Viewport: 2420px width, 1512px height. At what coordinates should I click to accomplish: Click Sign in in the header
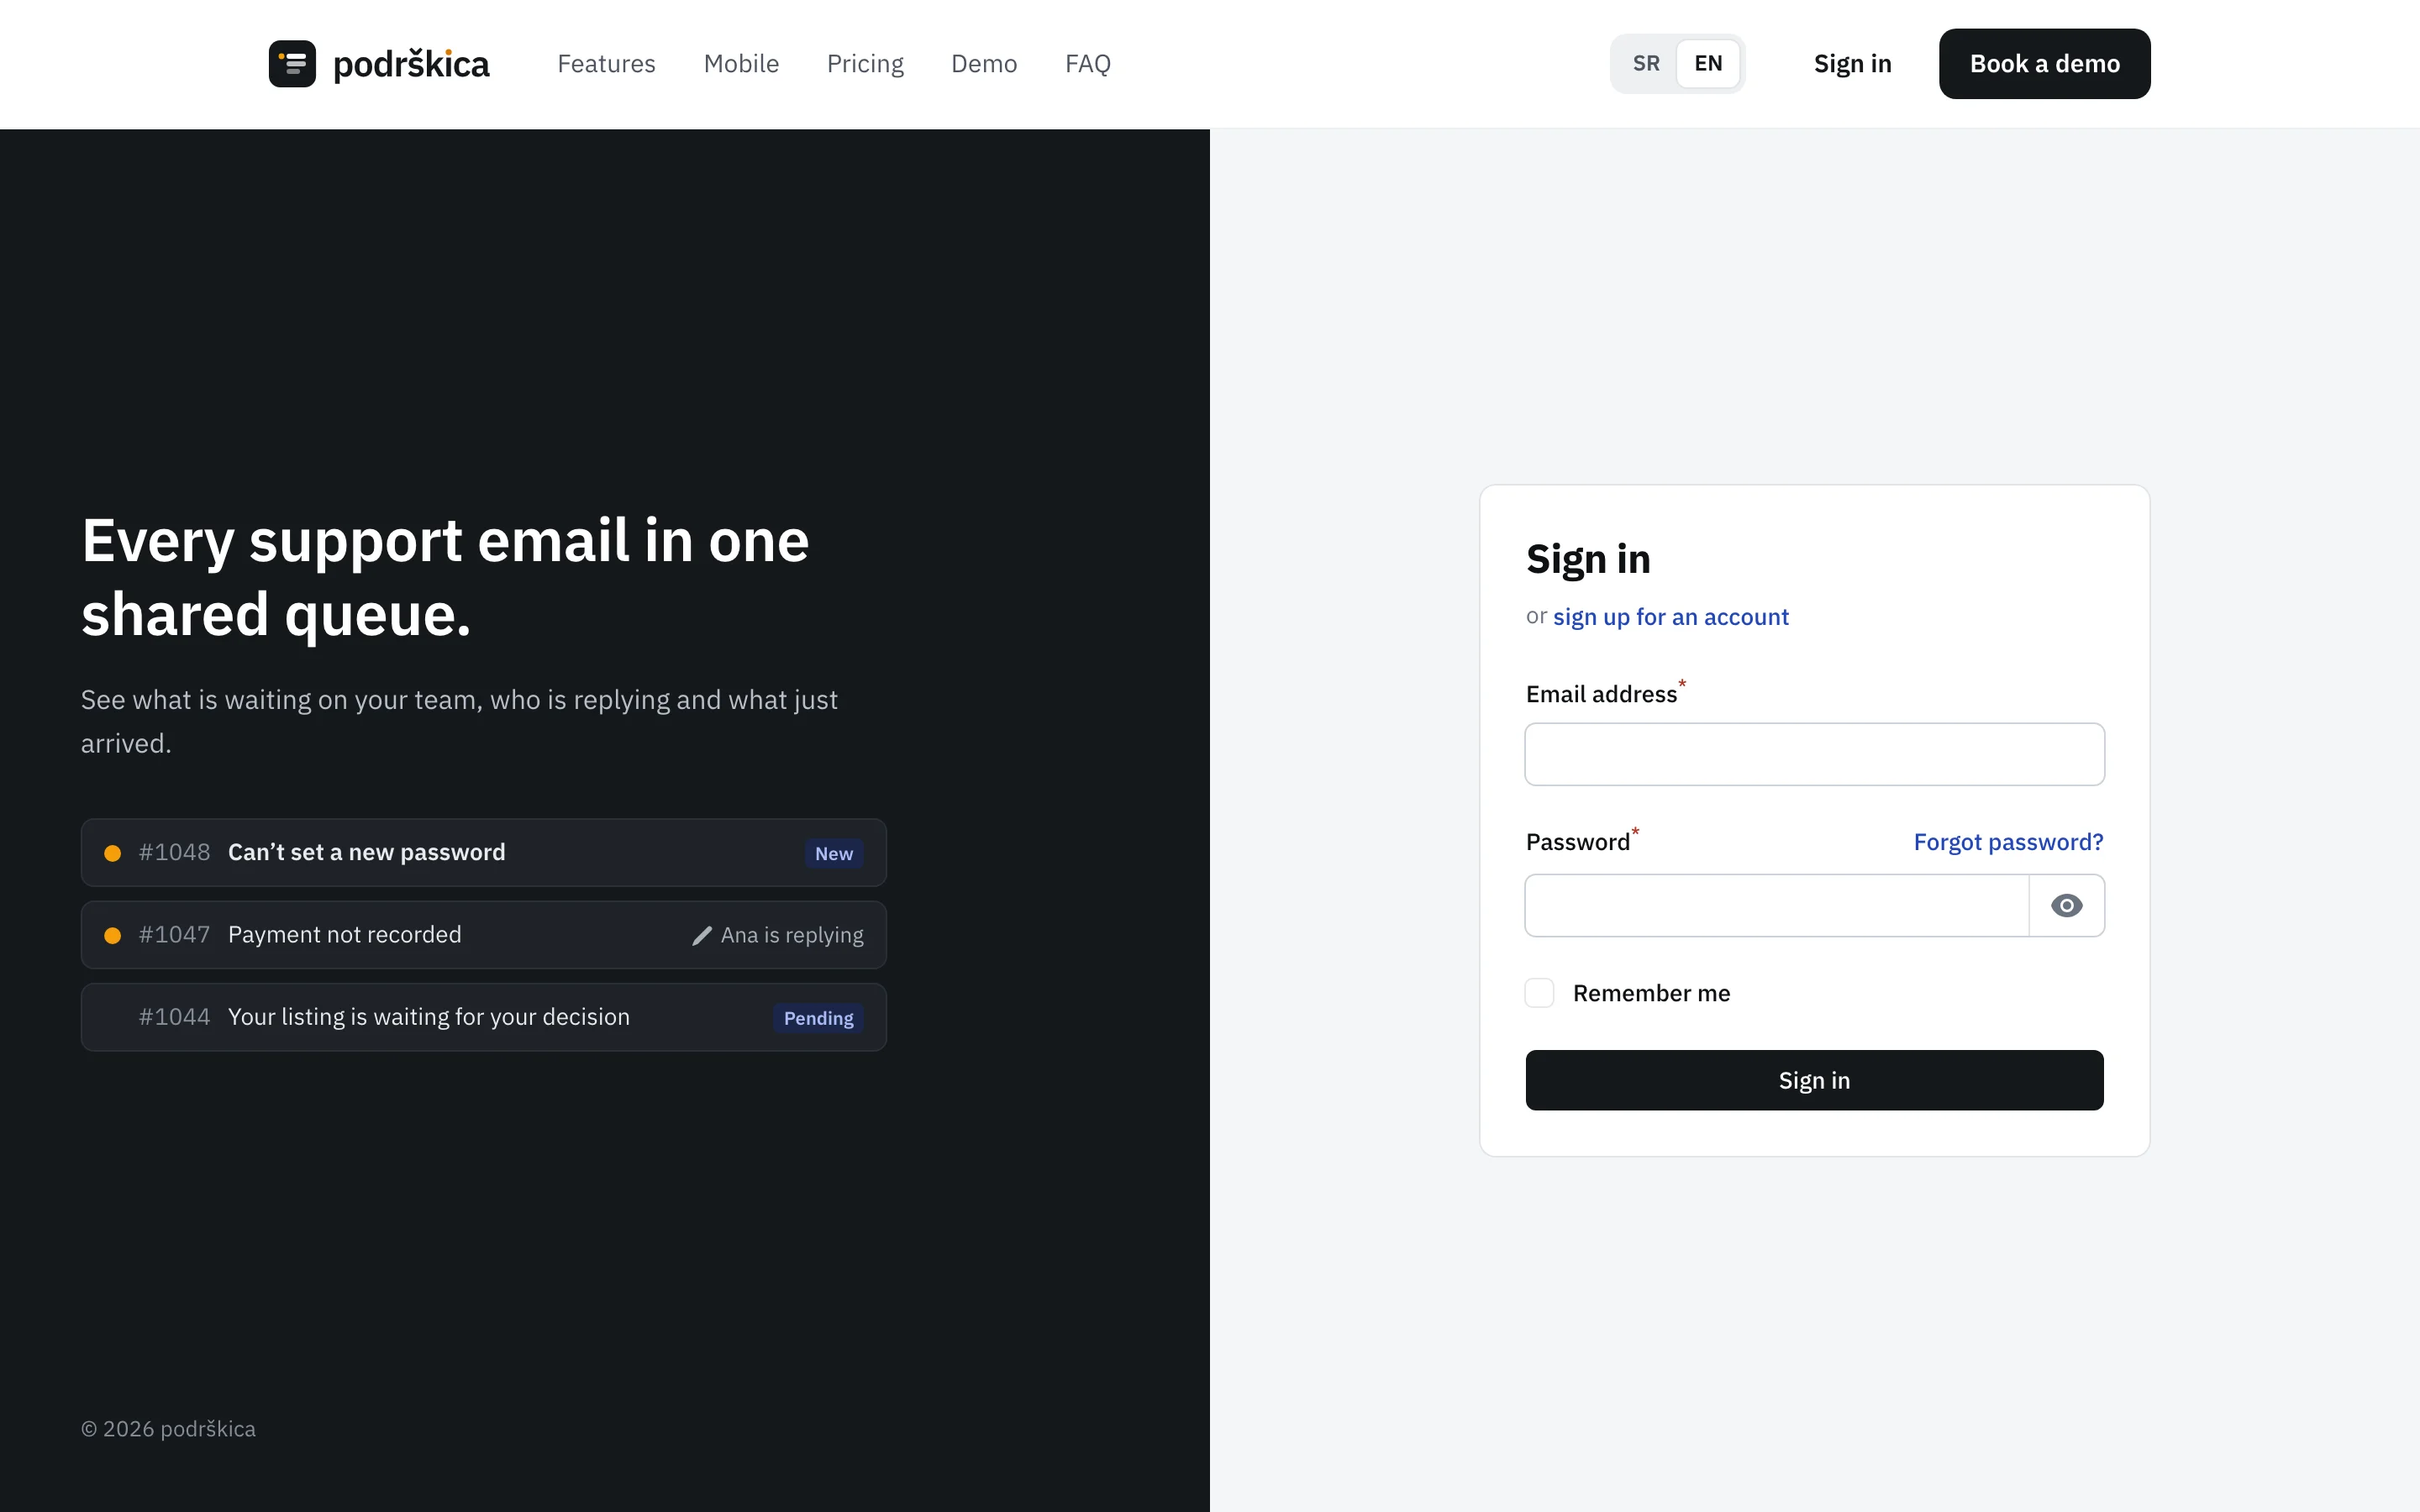(1852, 64)
